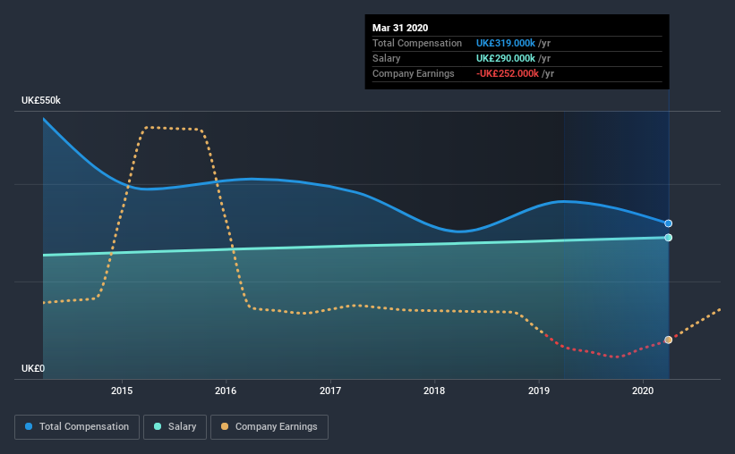Click the 2018 x-axis label
Screen dimensions: 735x454
click(x=434, y=391)
